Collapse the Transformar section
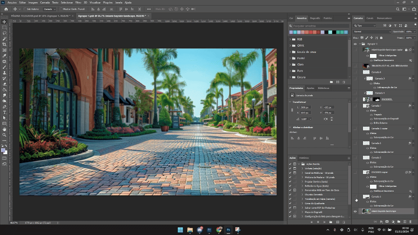 290,102
